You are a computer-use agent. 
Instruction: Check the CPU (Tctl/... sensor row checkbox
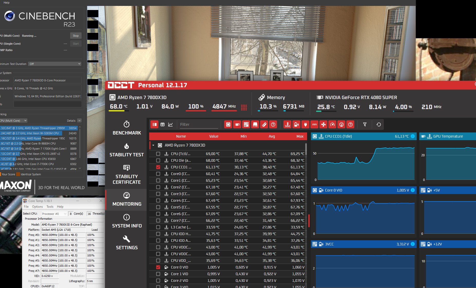click(x=158, y=154)
